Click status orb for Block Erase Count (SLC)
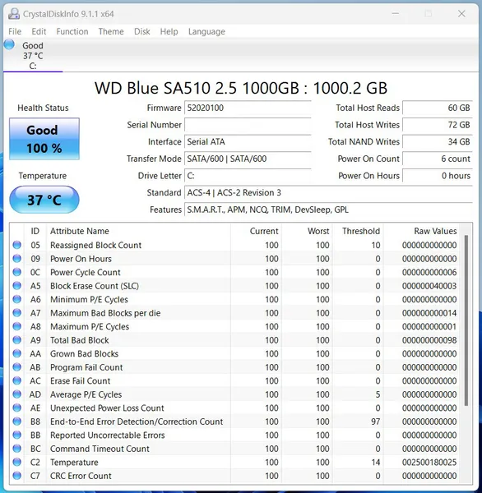The image size is (482, 493). click(17, 285)
